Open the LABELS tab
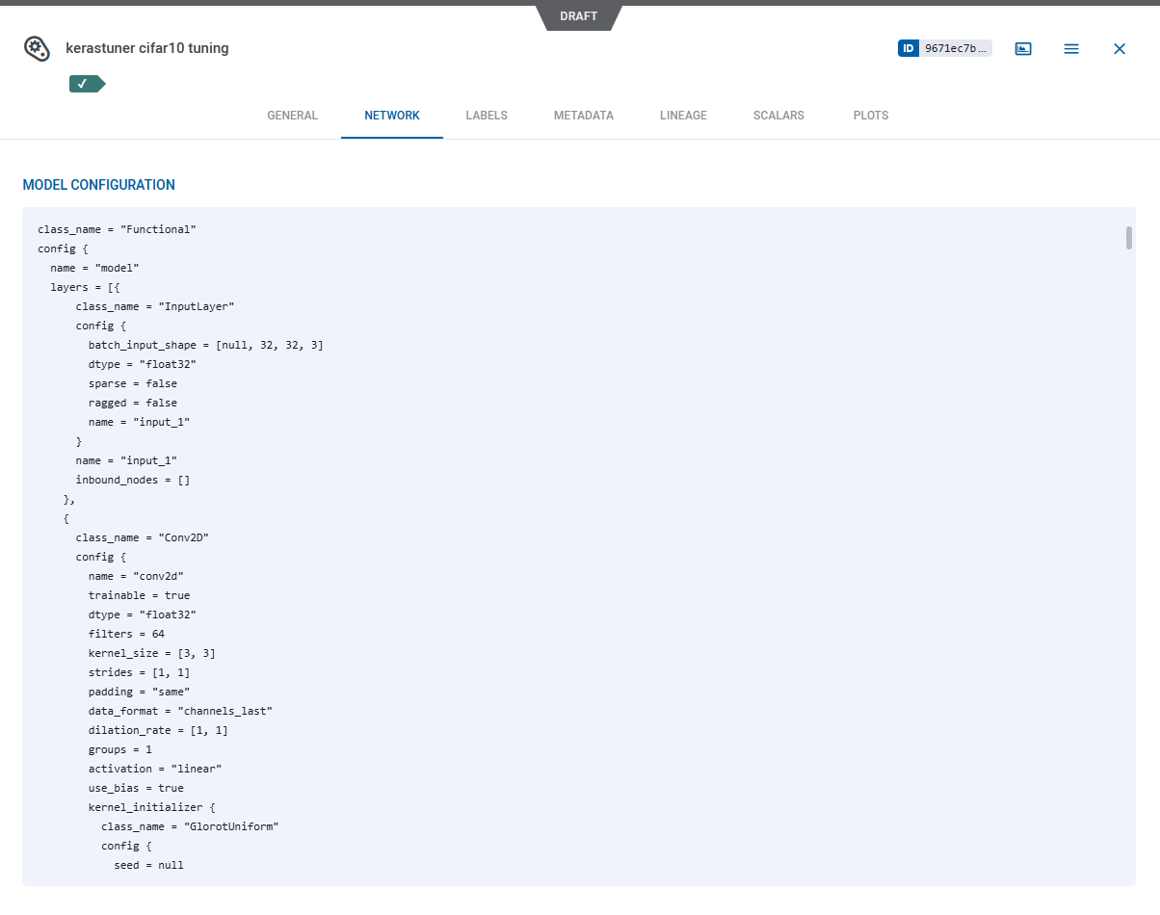Viewport: 1160px width, 915px height. tap(487, 116)
